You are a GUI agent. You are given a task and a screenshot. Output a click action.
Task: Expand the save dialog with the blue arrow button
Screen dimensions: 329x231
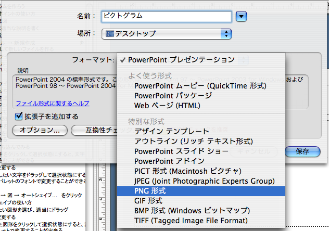pyautogui.click(x=241, y=17)
